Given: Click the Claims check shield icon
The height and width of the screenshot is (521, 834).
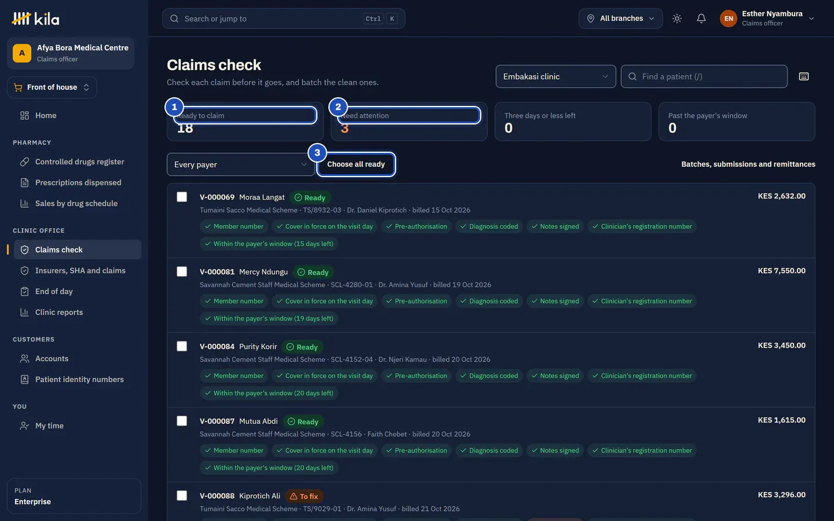Looking at the screenshot, I should tap(24, 250).
